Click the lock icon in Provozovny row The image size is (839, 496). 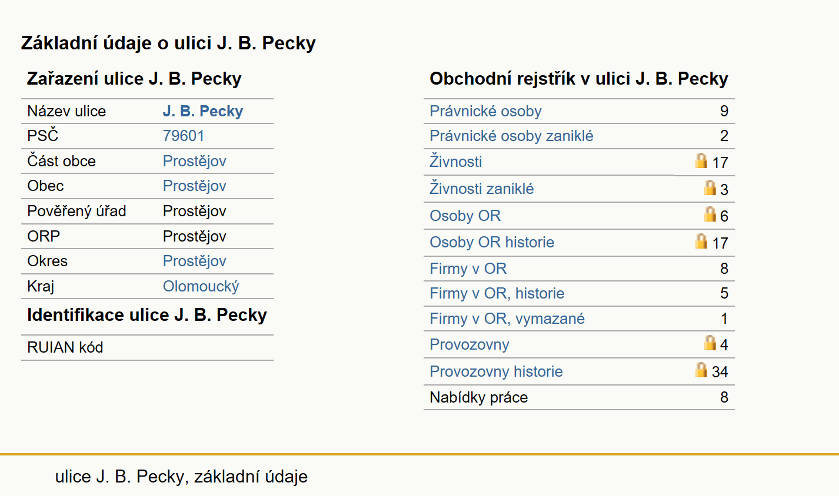[x=710, y=343]
